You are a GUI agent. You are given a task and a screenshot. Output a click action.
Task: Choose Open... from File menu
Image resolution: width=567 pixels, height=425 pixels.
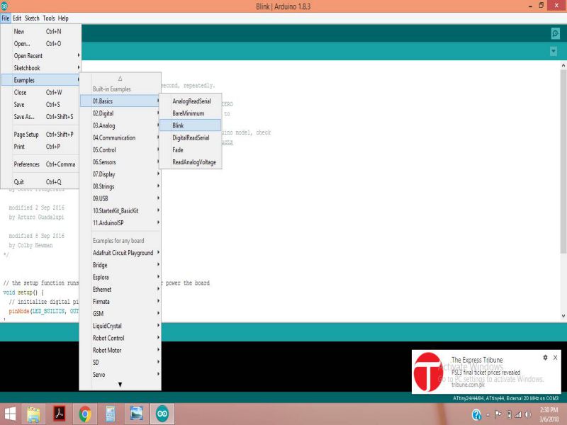click(41, 44)
